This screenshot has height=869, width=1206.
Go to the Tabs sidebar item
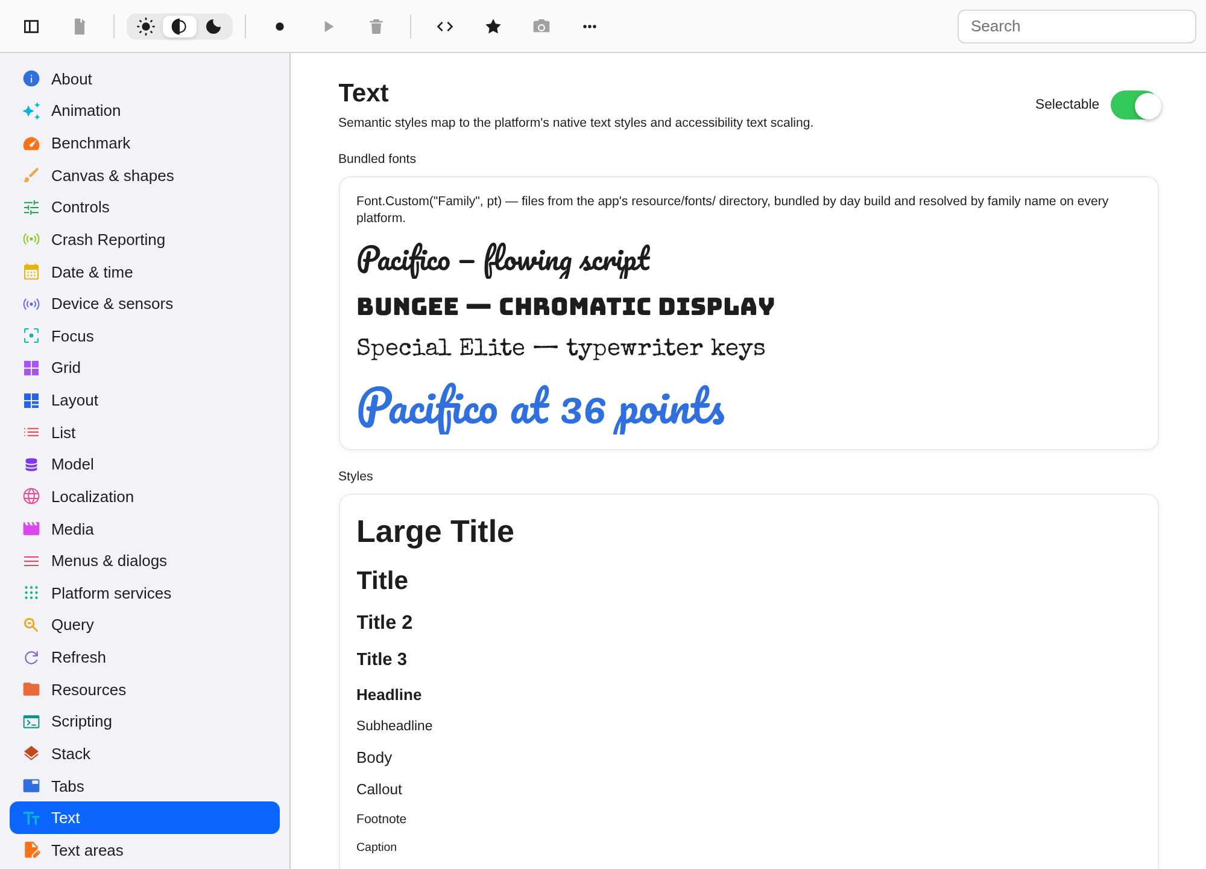click(145, 786)
